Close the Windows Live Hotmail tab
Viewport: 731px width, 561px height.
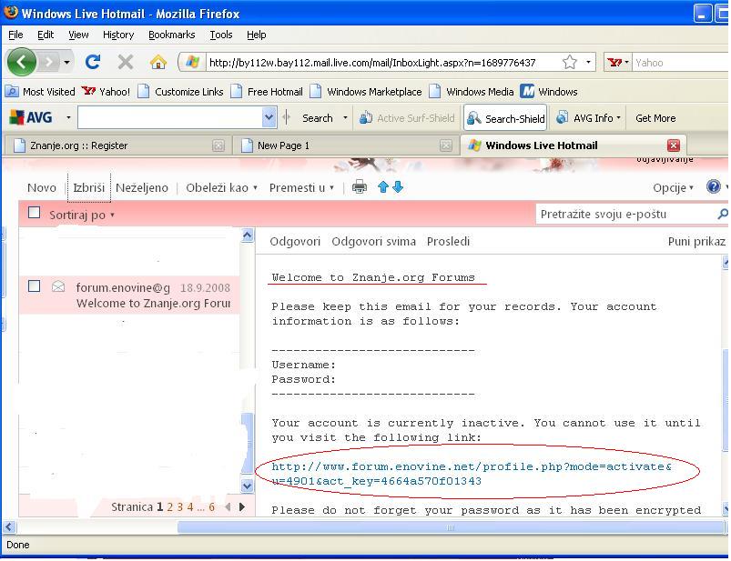tap(674, 145)
